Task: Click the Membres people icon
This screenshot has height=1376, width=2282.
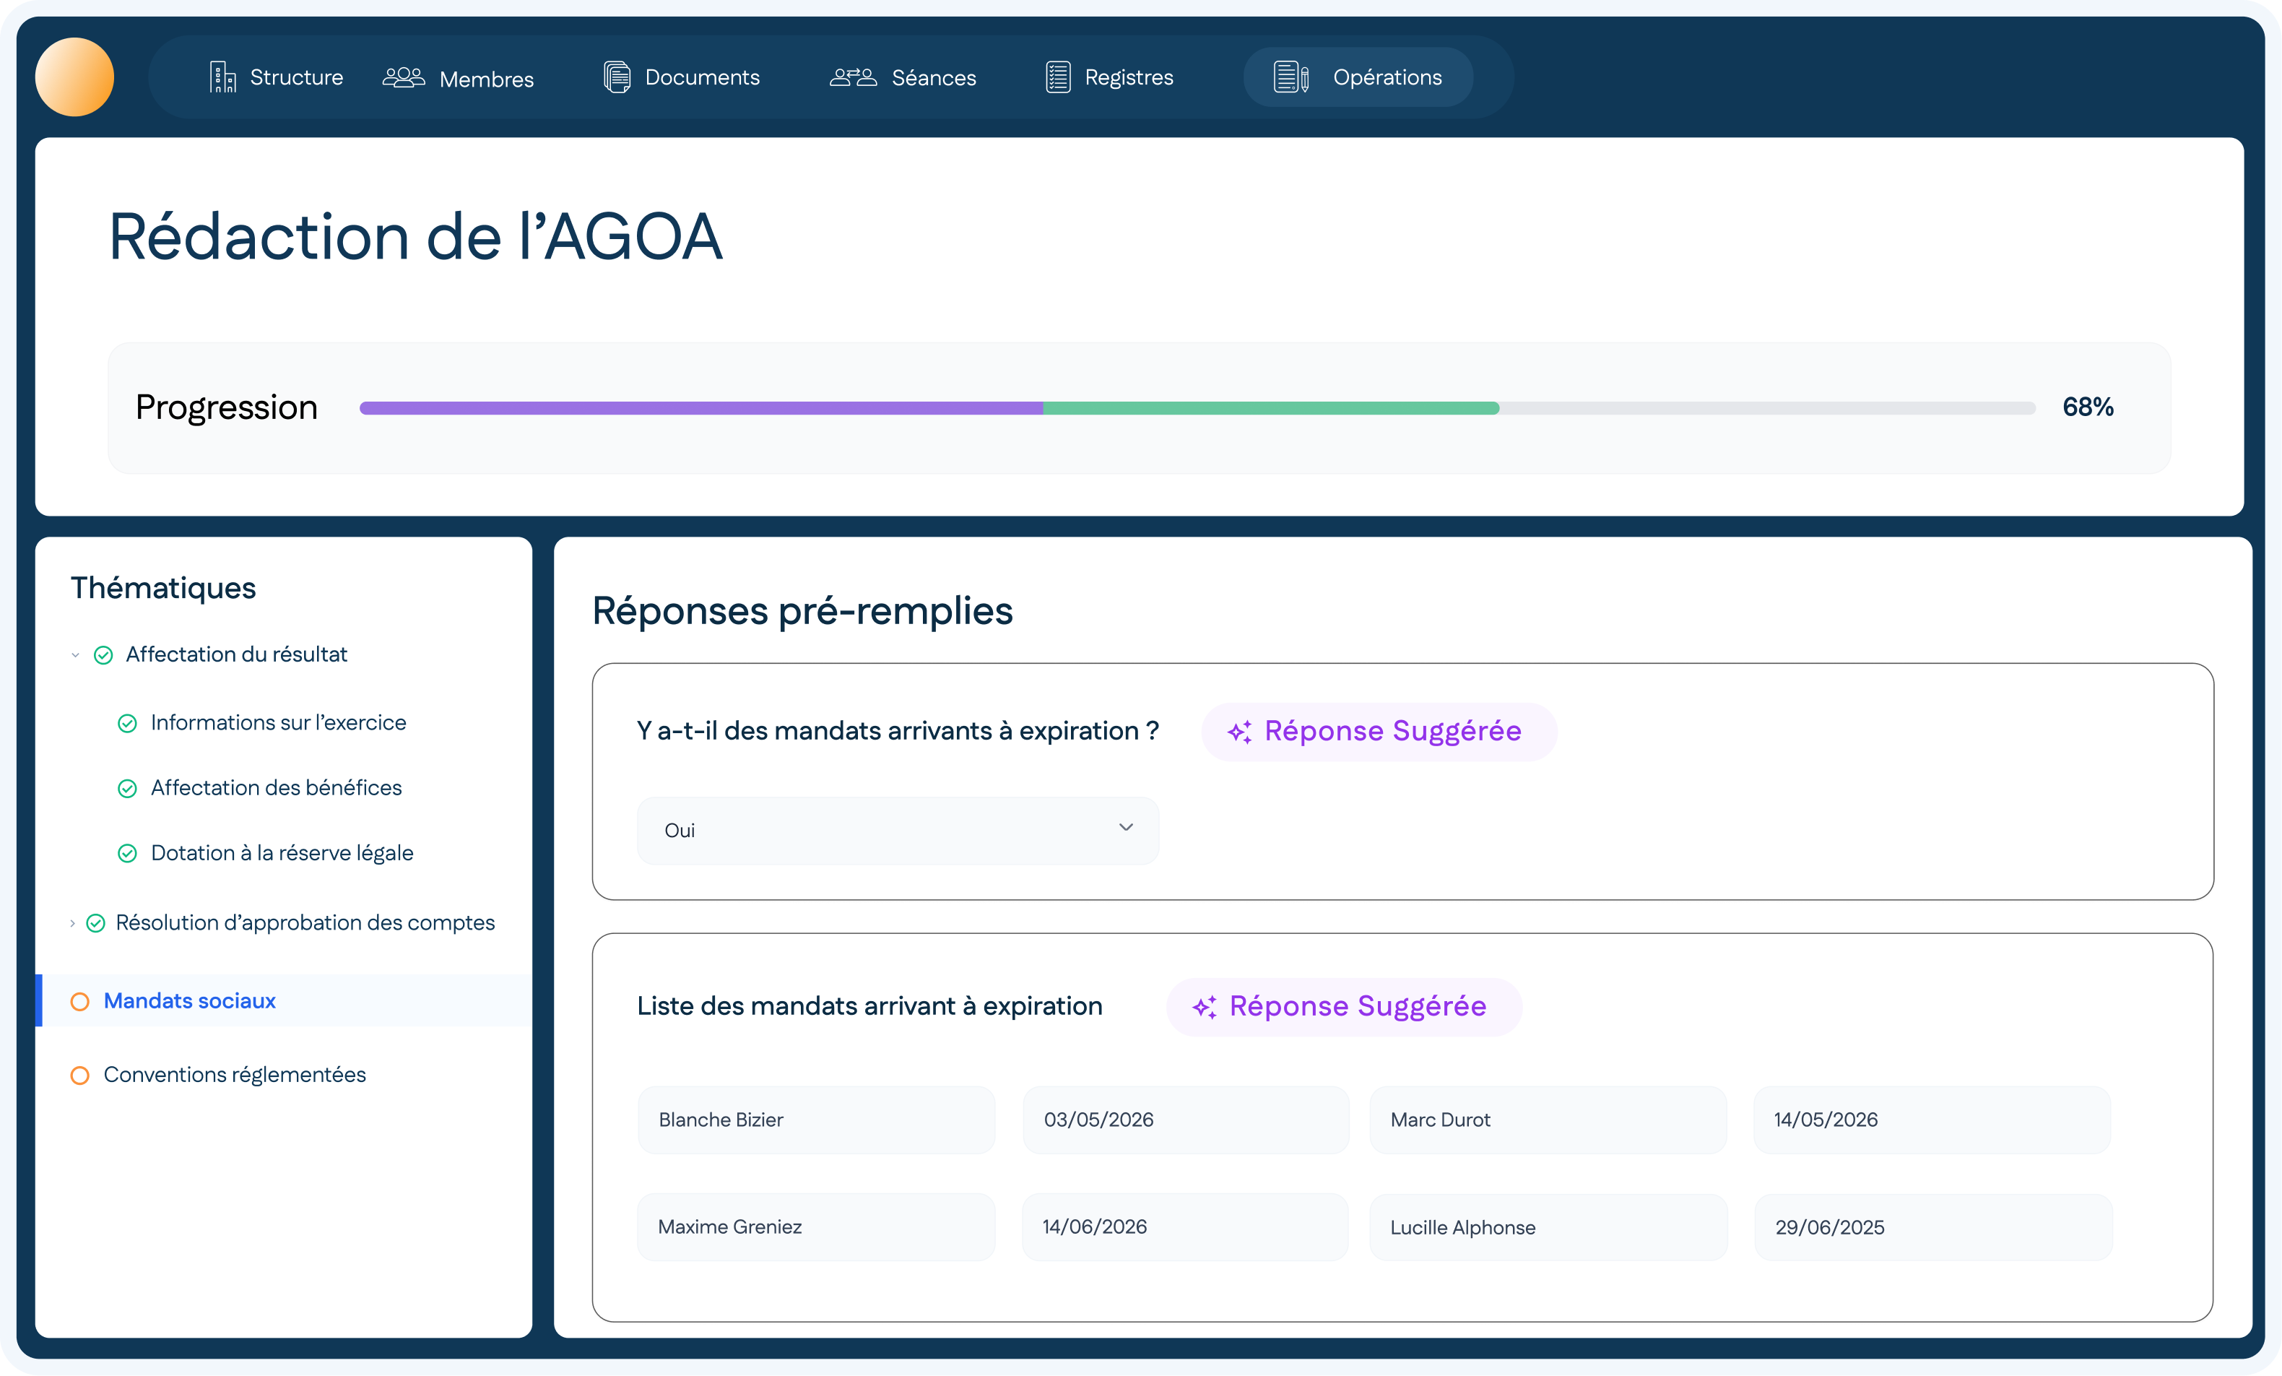Action: (404, 78)
